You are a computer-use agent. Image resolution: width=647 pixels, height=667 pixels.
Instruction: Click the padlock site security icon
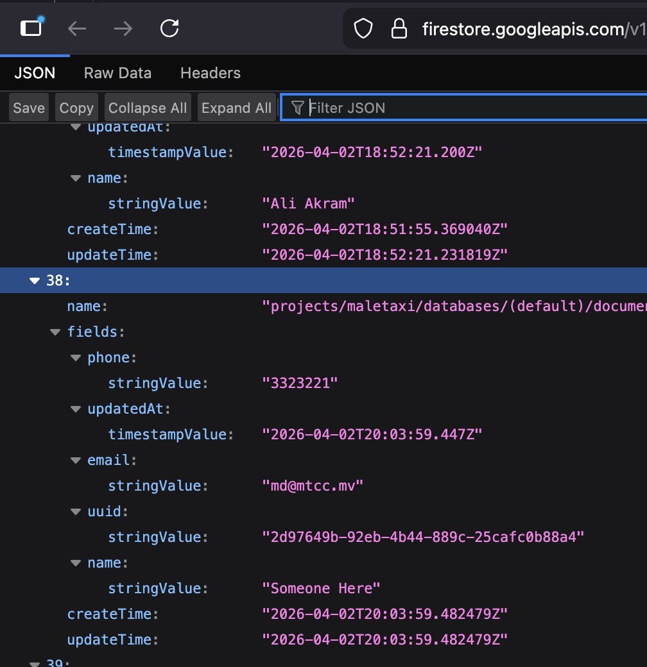(x=399, y=29)
